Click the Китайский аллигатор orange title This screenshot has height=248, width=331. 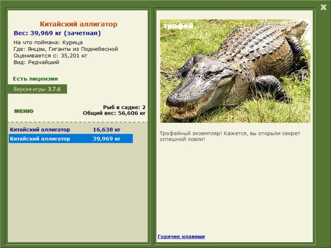click(x=79, y=24)
